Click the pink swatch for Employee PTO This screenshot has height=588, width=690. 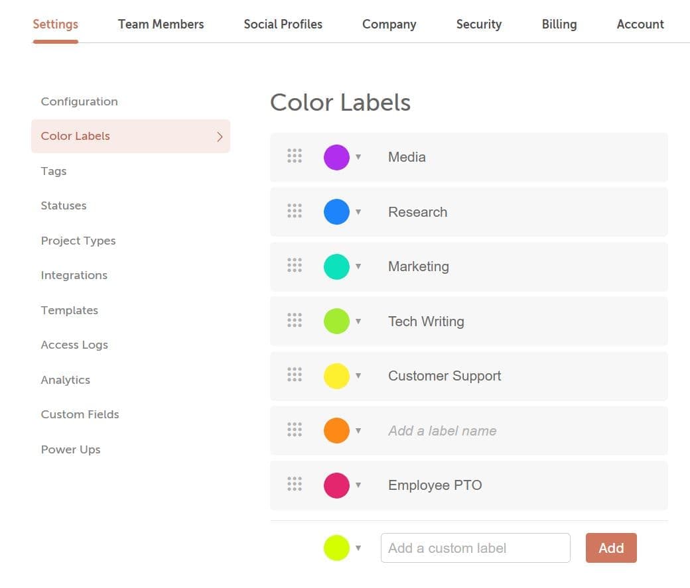click(336, 485)
